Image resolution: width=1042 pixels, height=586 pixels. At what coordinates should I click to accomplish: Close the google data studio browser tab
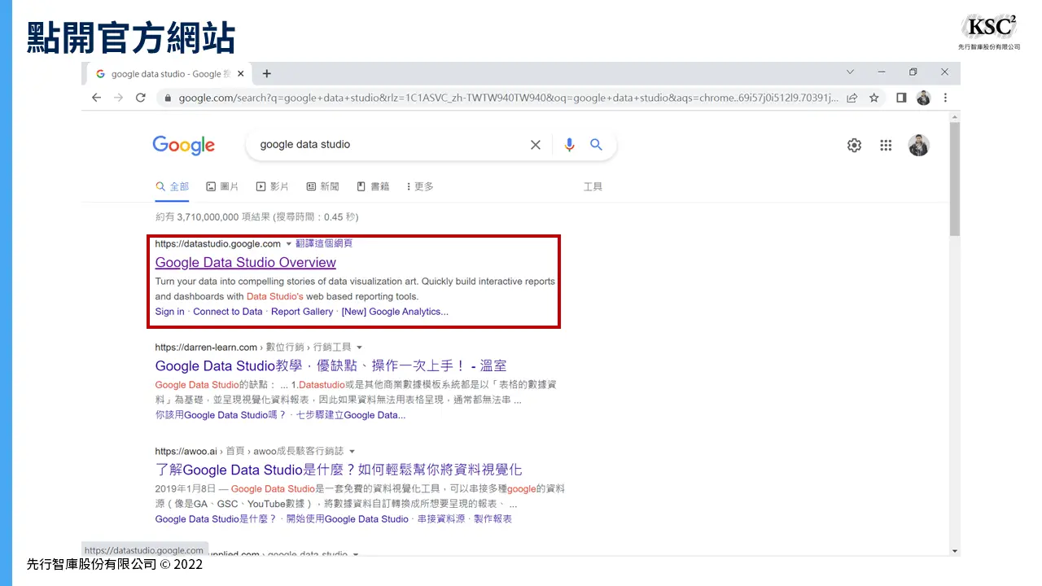(x=240, y=73)
